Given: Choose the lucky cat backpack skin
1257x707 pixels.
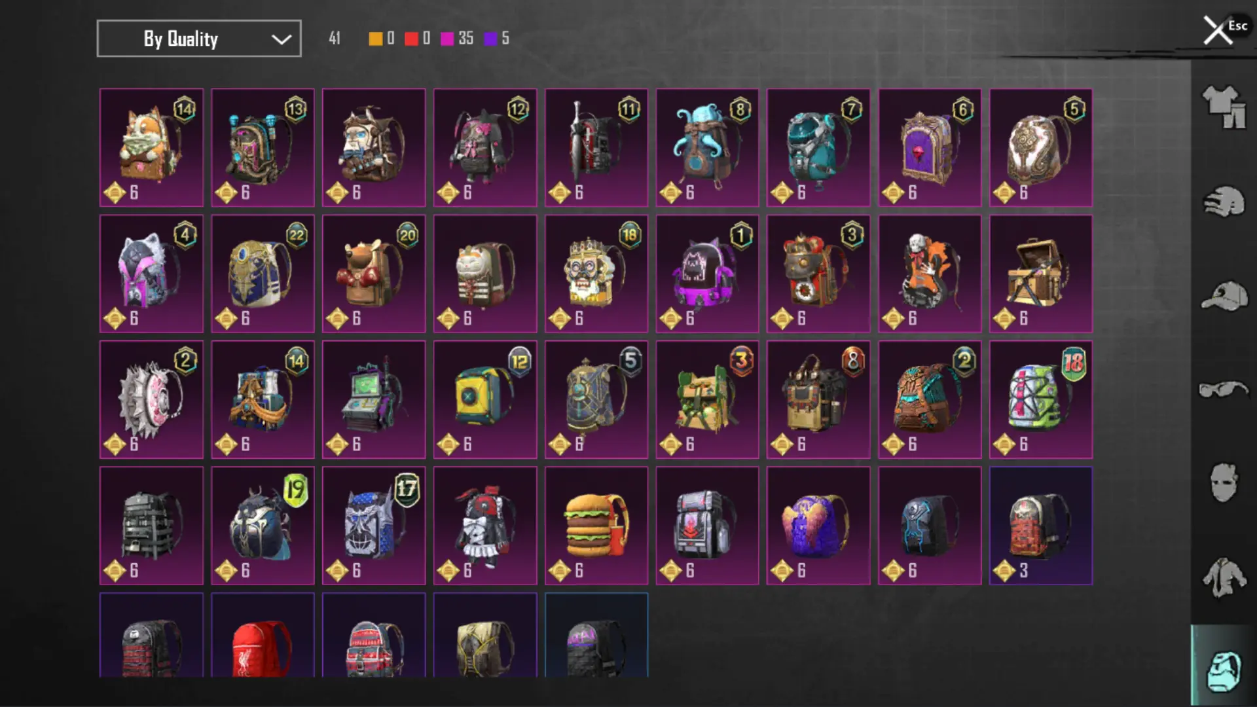Looking at the screenshot, I should (485, 274).
